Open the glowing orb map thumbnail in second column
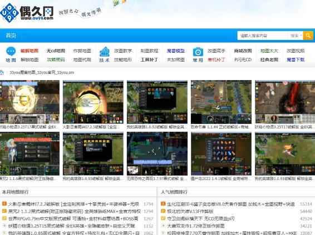Viewport: 315px width, 235px height. coord(93,102)
